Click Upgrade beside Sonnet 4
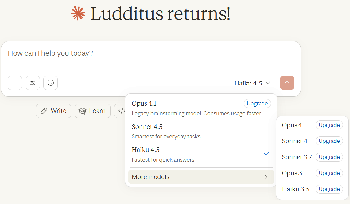This screenshot has width=350, height=204. pyautogui.click(x=329, y=141)
